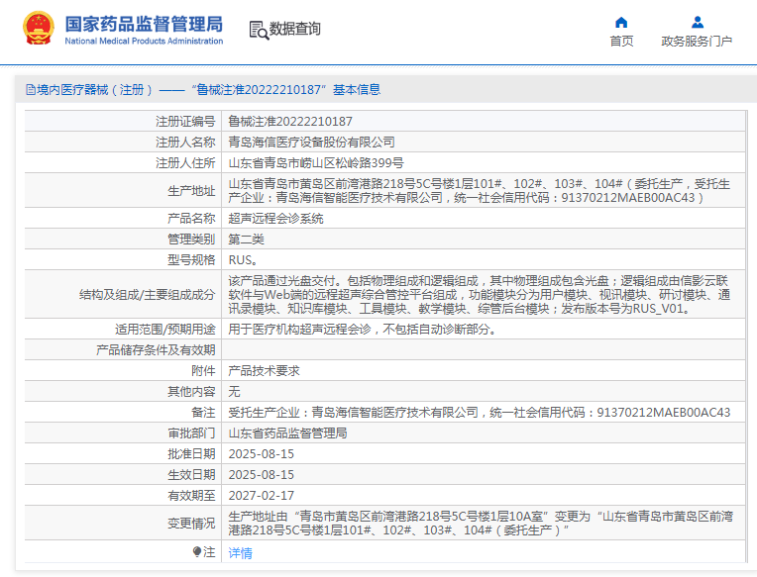
Task: Open the 首页 menu label
Action: (621, 42)
